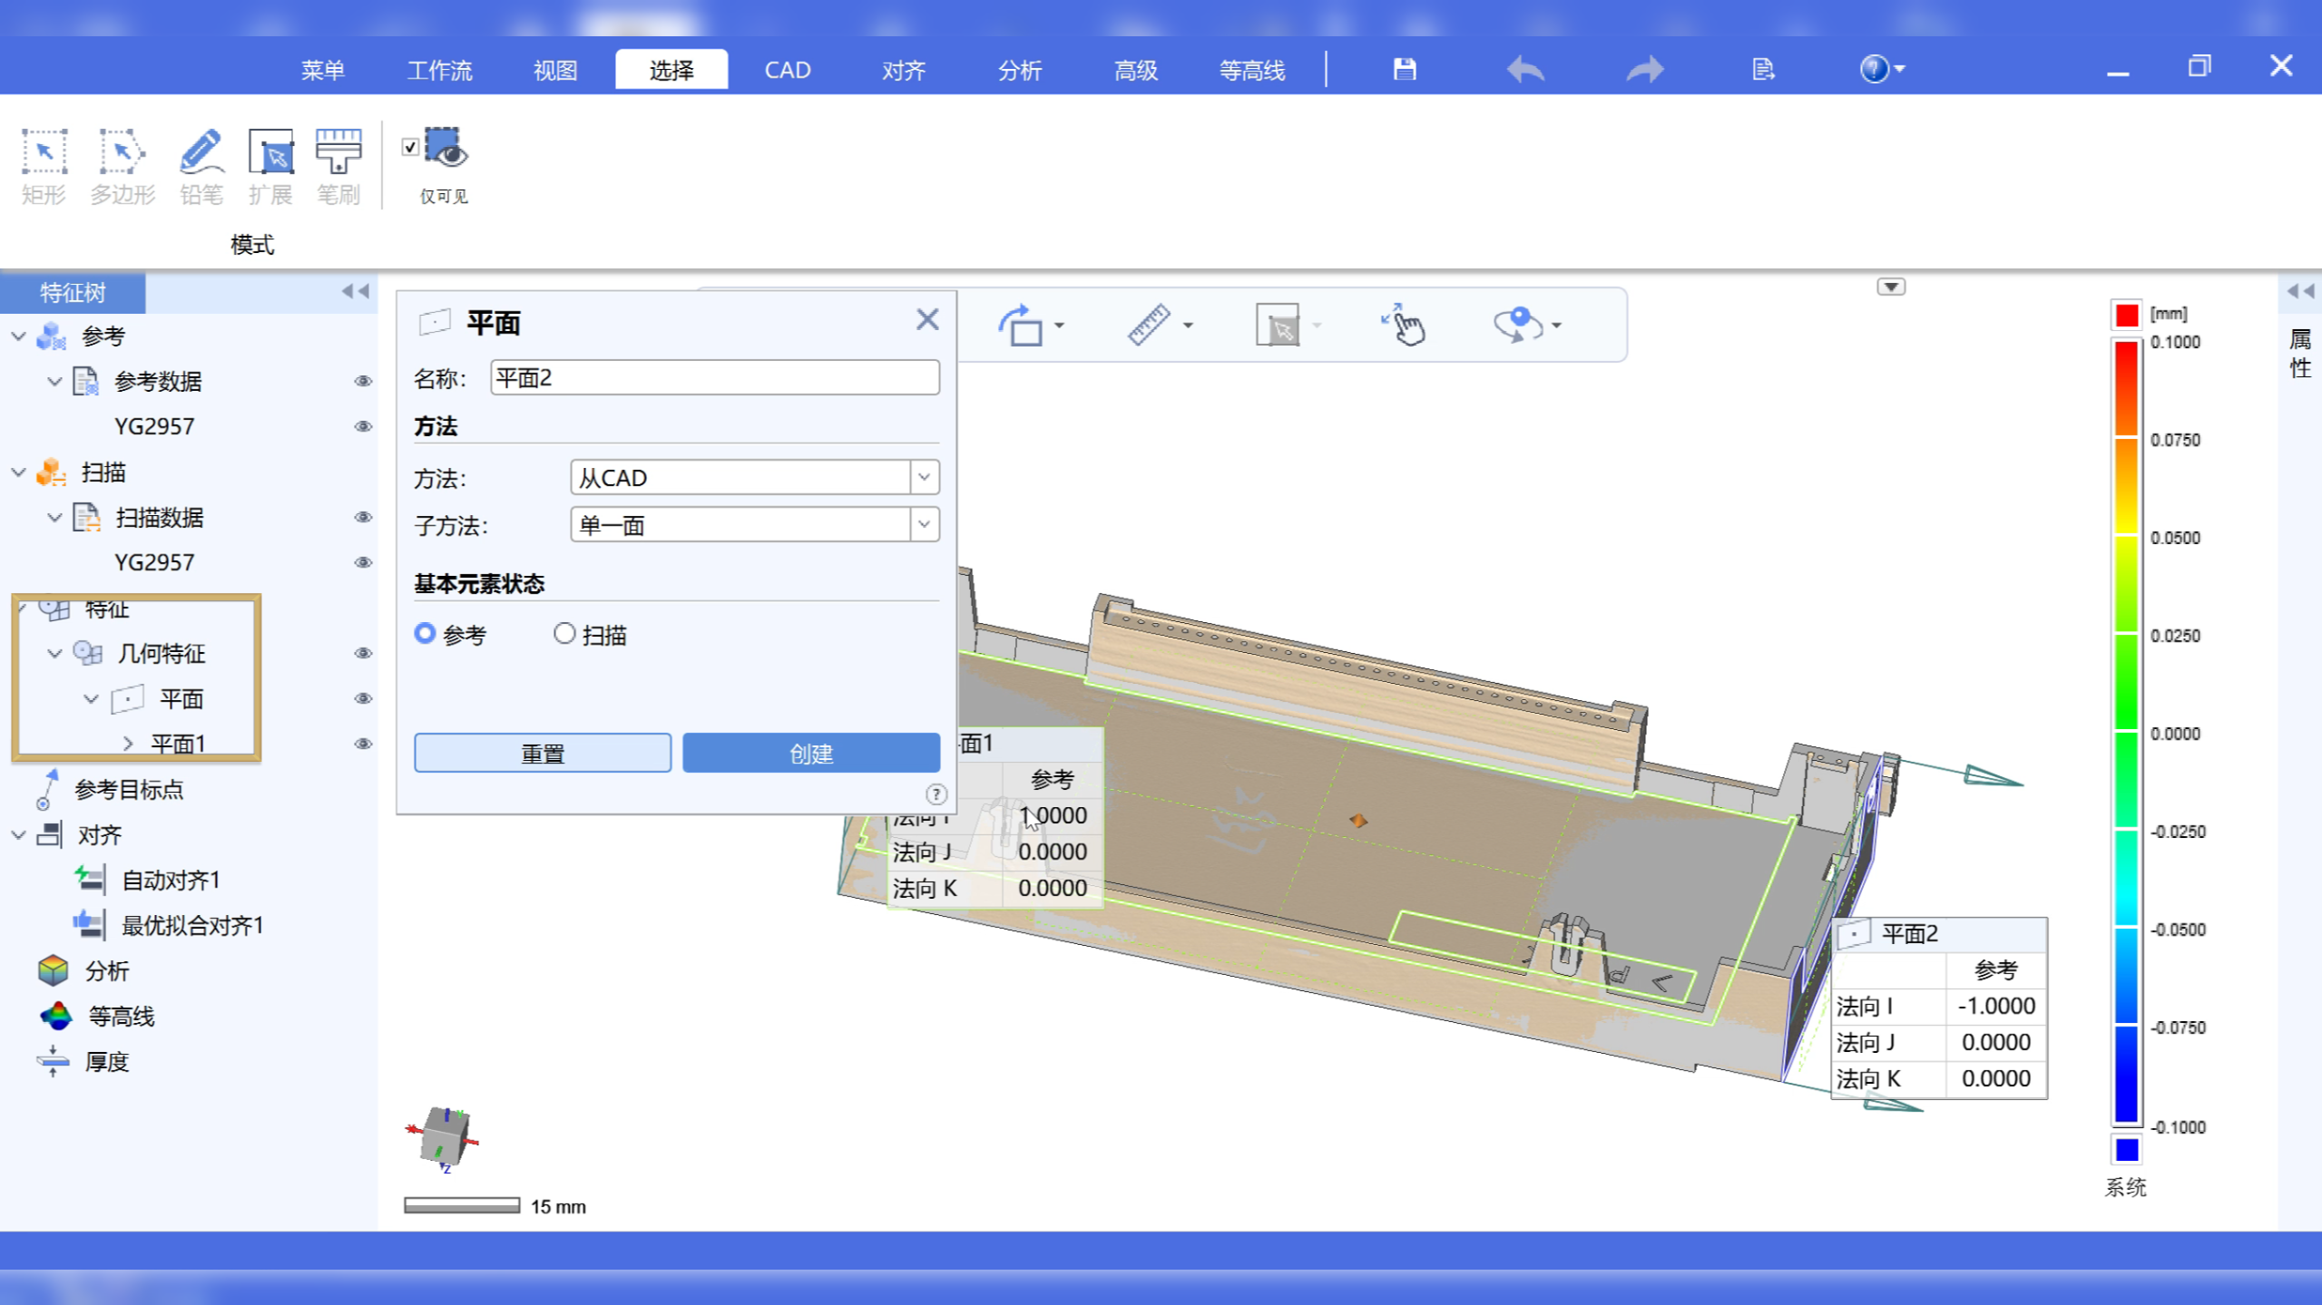This screenshot has width=2322, height=1305.
Task: Toggle the 仅可见 checkbox
Action: [x=410, y=147]
